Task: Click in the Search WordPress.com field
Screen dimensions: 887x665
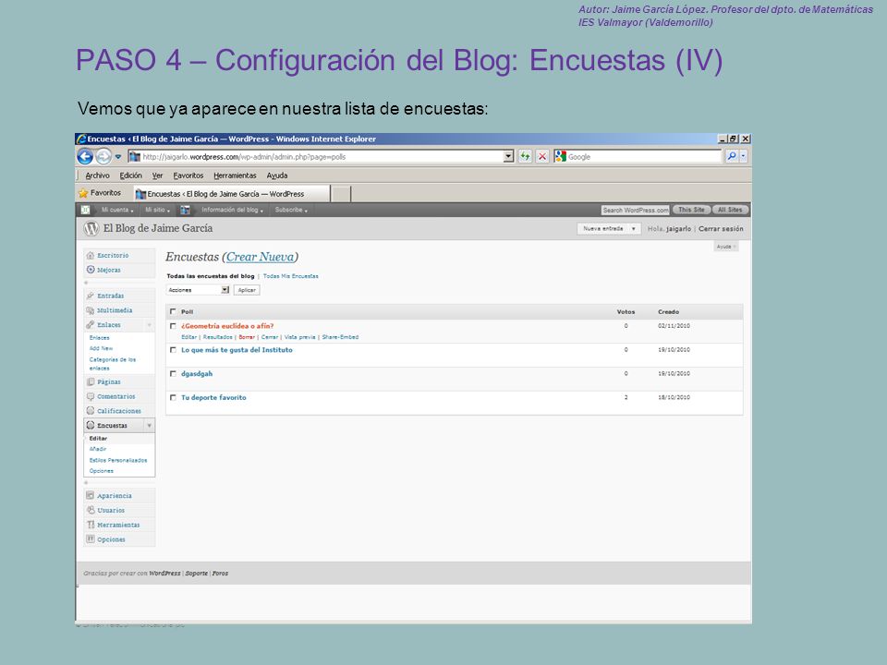Action: point(636,210)
